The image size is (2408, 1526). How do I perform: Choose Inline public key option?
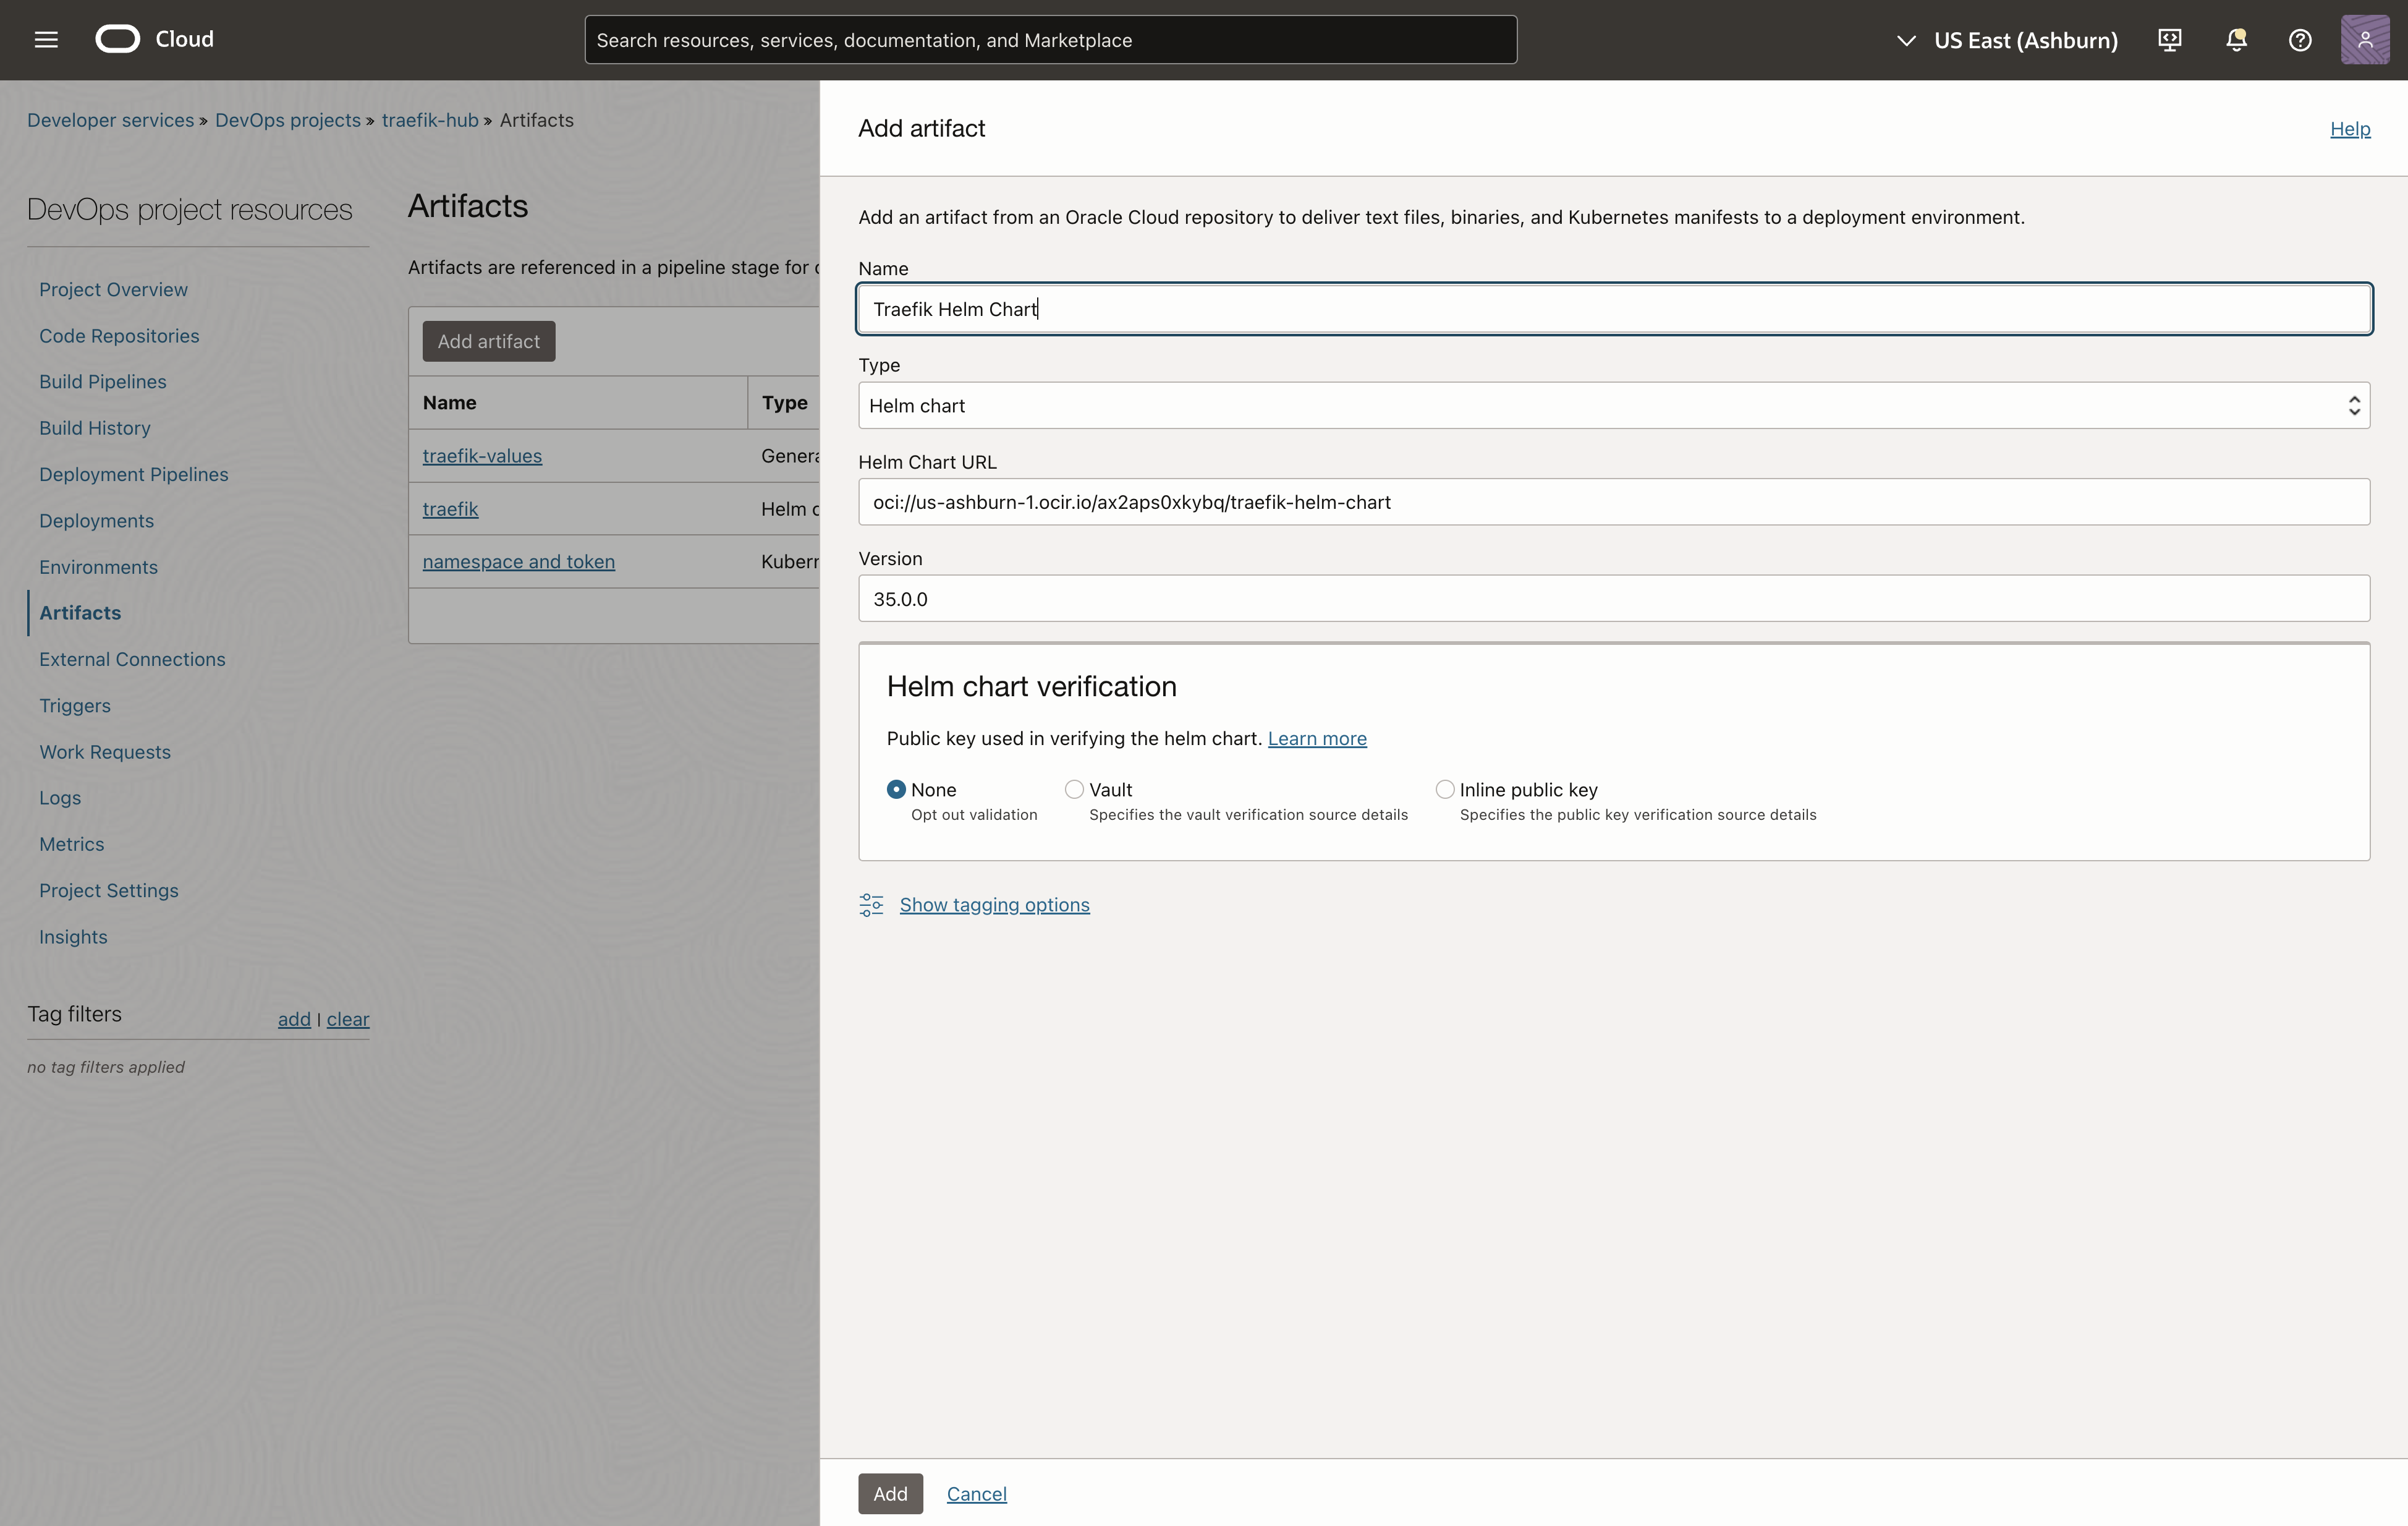coord(1444,790)
